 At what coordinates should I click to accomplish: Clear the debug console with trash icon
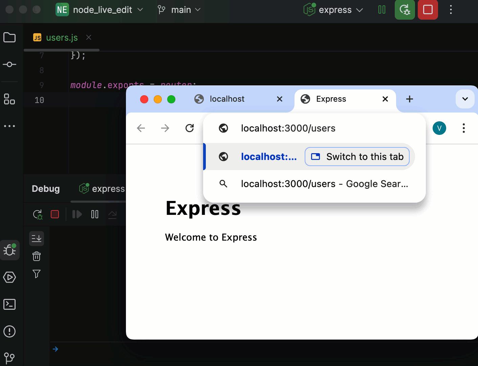click(36, 256)
